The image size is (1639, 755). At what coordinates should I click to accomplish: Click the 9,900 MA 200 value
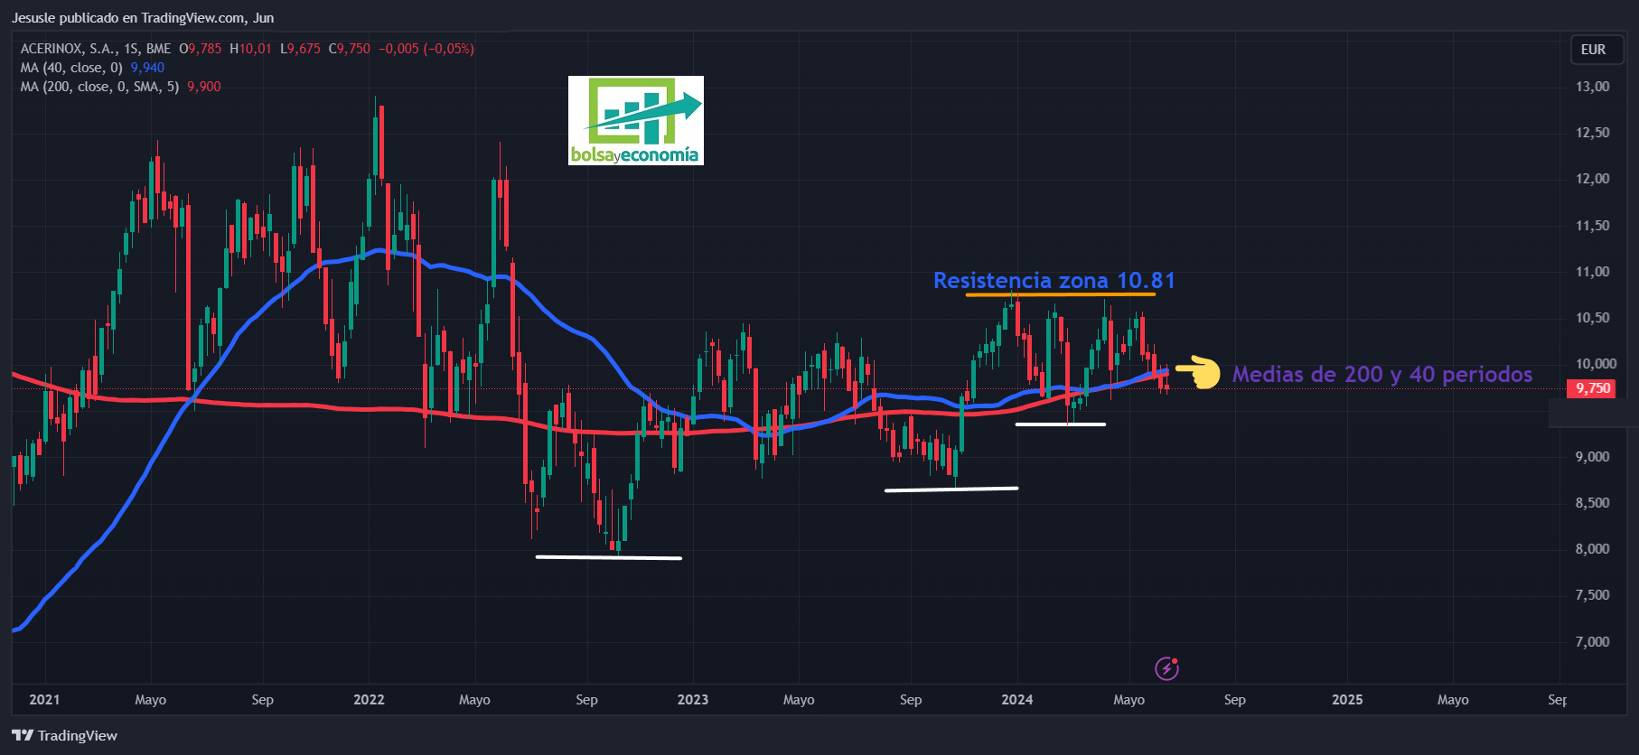204,87
